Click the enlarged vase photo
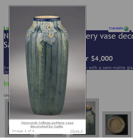Image resolution: width=133 pixels, height=138 pixels. click(47, 62)
